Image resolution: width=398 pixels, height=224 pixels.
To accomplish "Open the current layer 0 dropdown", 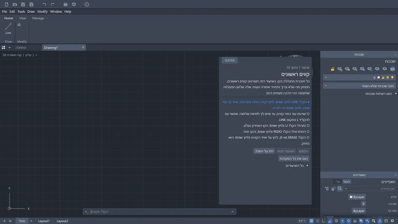I will (x=359, y=77).
